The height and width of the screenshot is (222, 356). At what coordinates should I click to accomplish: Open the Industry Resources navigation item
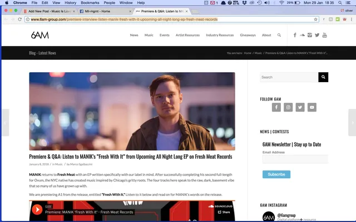[220, 35]
